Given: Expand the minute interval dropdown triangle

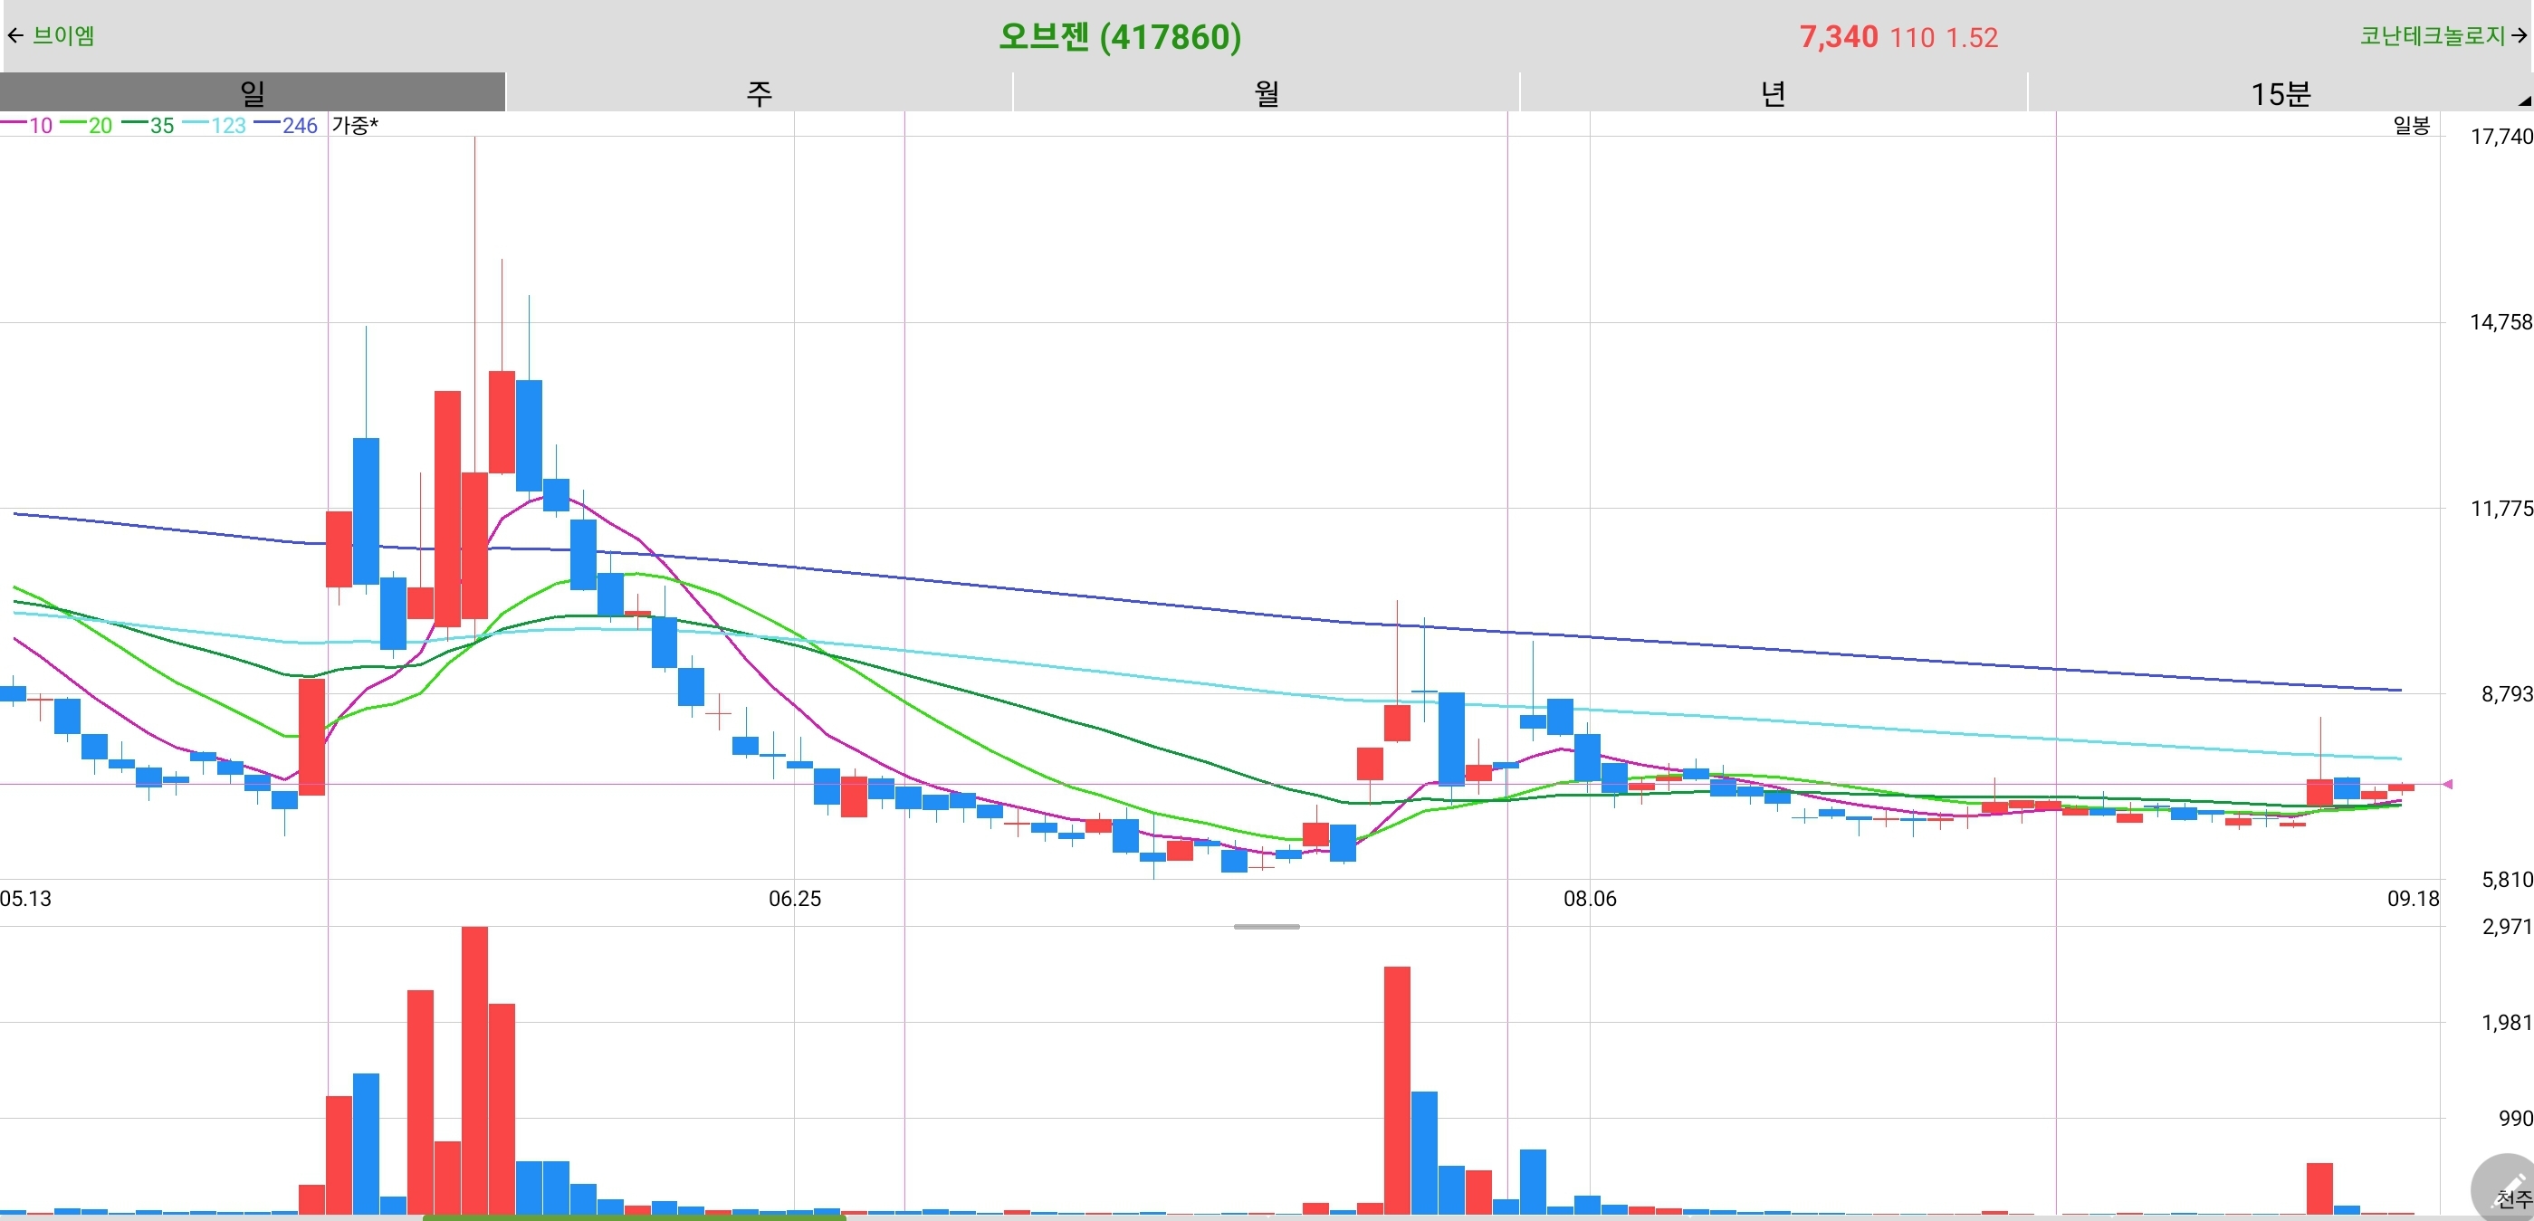Looking at the screenshot, I should click(2524, 100).
